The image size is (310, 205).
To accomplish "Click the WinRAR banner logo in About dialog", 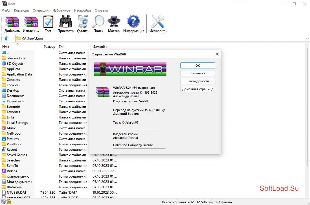I will click(130, 69).
